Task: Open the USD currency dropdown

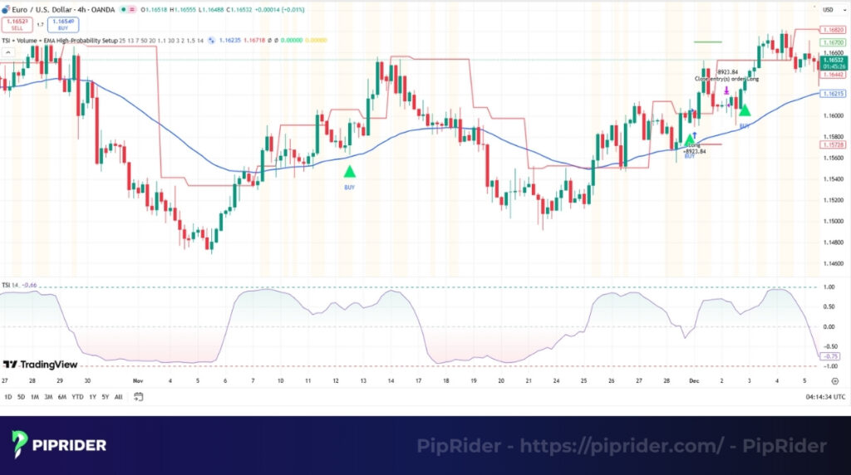Action: [x=828, y=10]
